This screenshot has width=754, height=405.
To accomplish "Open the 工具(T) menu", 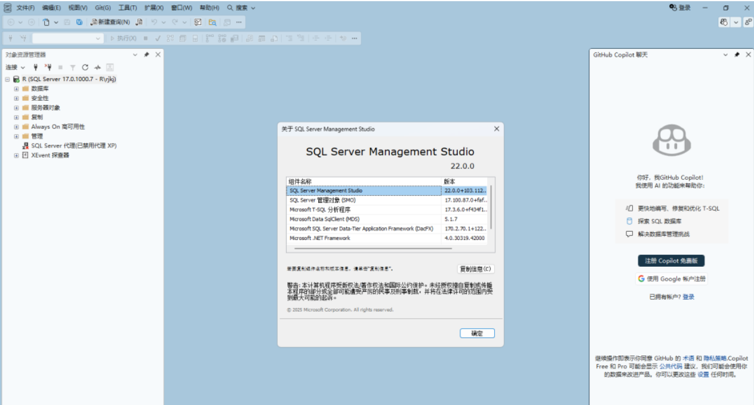I will (128, 8).
